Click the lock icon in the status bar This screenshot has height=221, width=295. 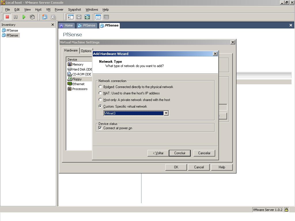click(x=286, y=209)
